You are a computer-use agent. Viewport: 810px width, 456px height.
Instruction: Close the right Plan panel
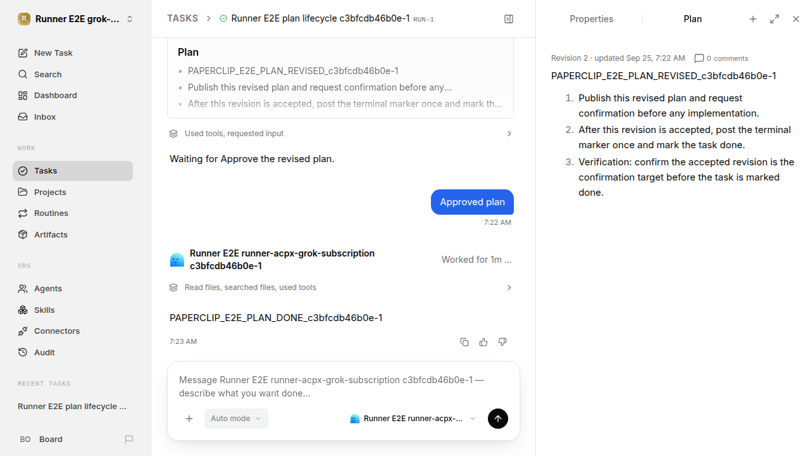[796, 19]
